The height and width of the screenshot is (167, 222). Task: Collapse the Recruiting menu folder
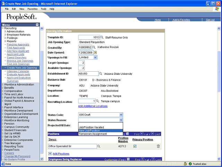coord(3,28)
